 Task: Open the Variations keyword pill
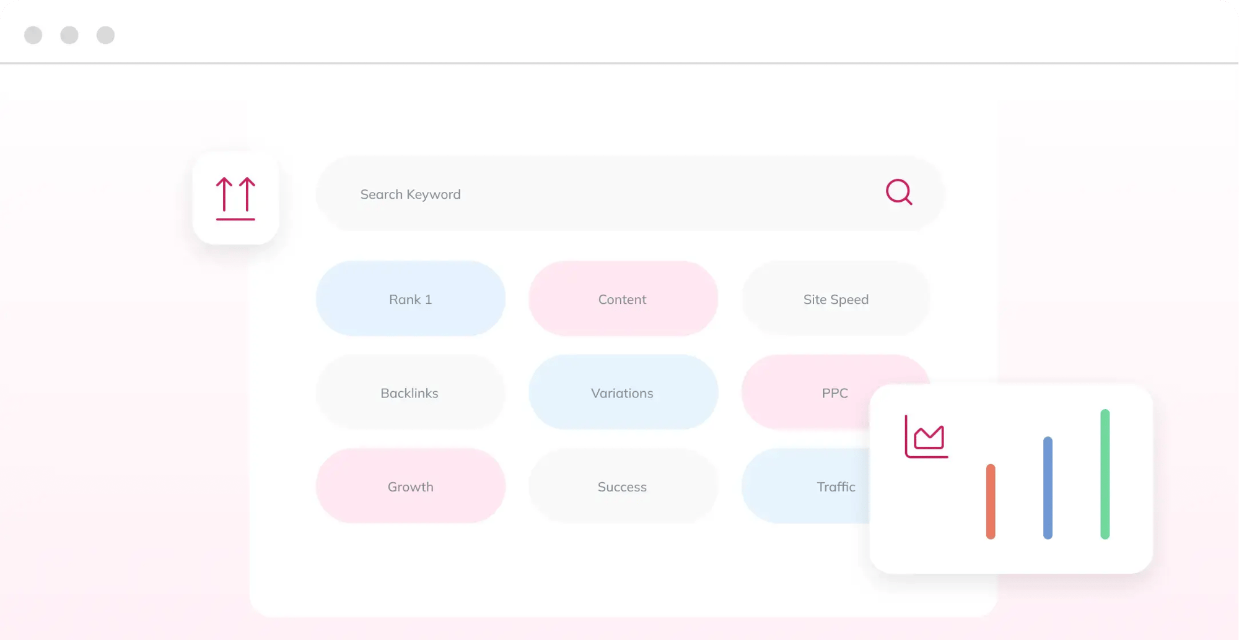623,393
